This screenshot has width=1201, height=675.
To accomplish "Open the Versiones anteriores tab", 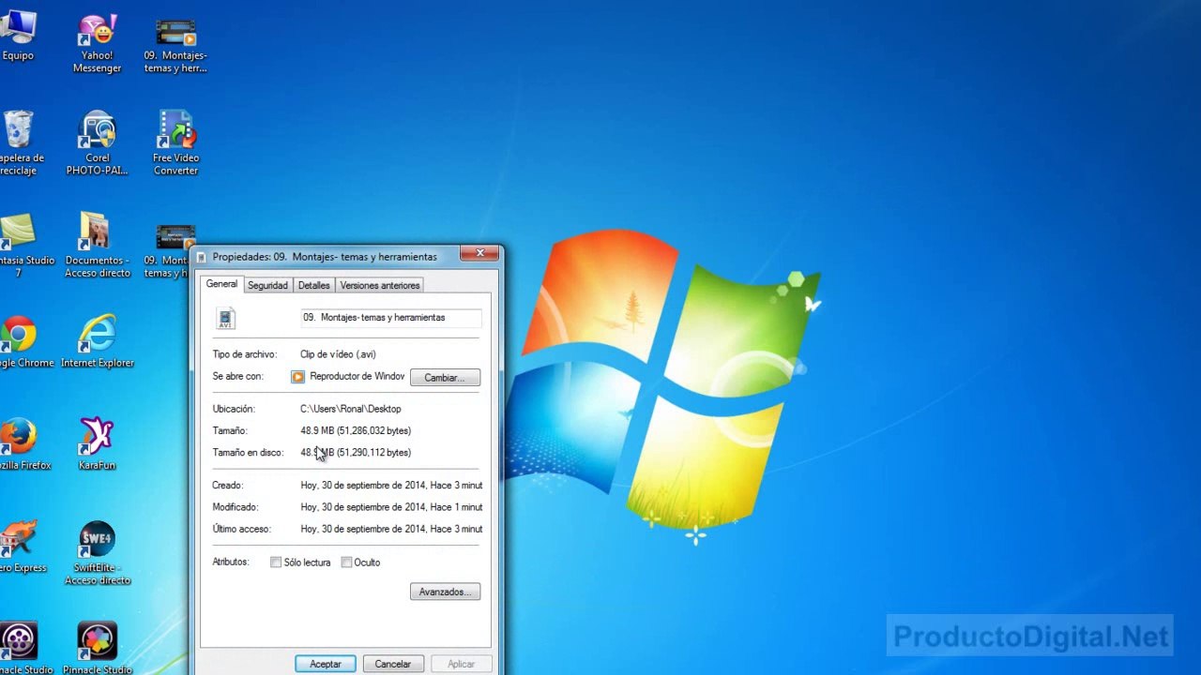I will click(380, 285).
